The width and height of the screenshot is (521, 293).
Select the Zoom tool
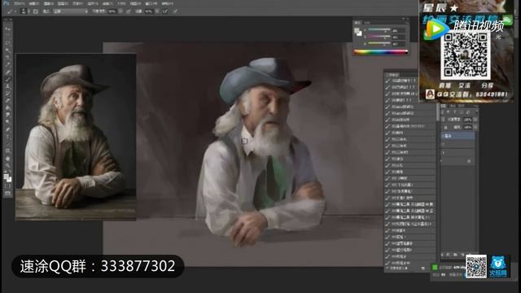pos(7,165)
